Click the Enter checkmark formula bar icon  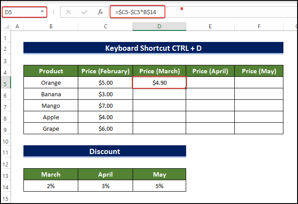84,12
